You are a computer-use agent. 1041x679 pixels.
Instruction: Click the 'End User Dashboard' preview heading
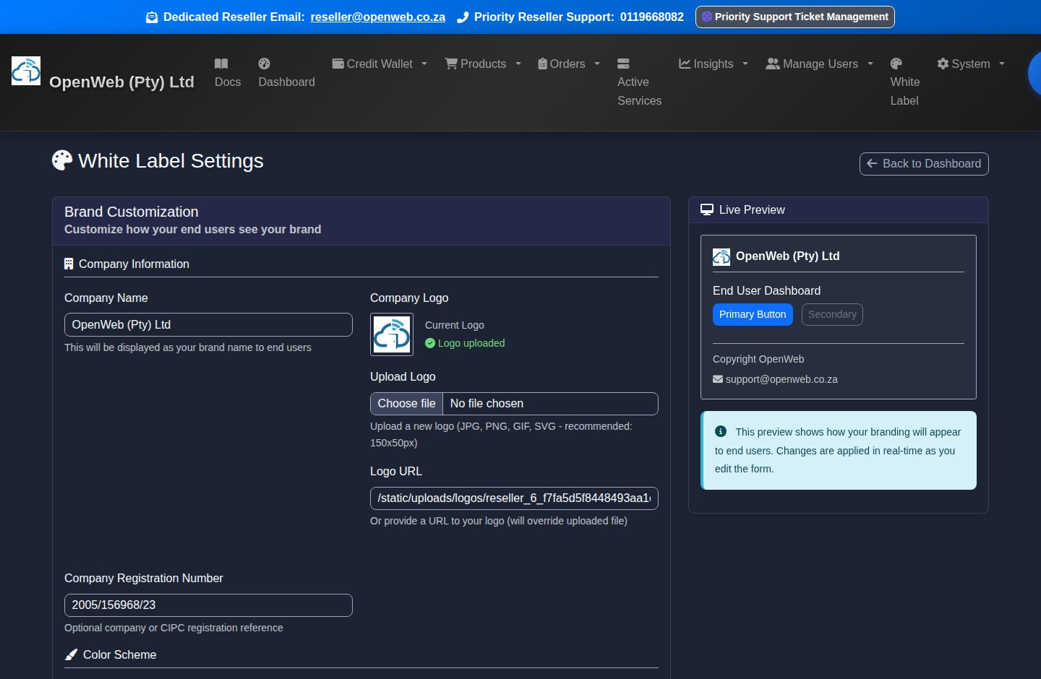(x=767, y=290)
